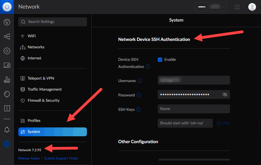Viewport: 261px width, 165px height.
Task: Open the UniFi Devices sidebar icon
Action: coord(7,51)
